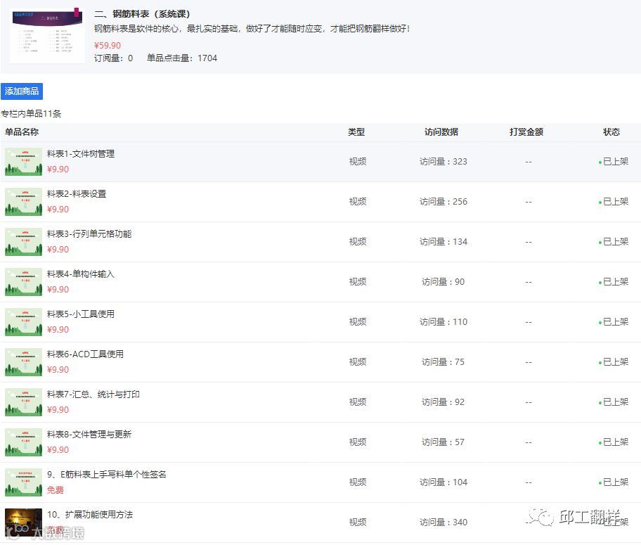Click 访问量：256 value
The width and height of the screenshot is (641, 545).
click(443, 202)
